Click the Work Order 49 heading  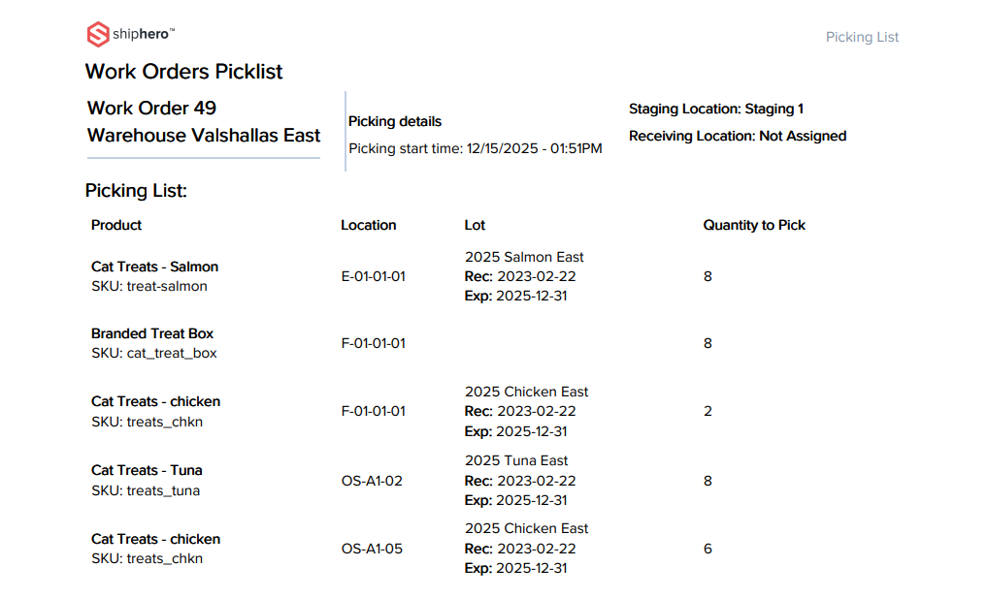151,108
